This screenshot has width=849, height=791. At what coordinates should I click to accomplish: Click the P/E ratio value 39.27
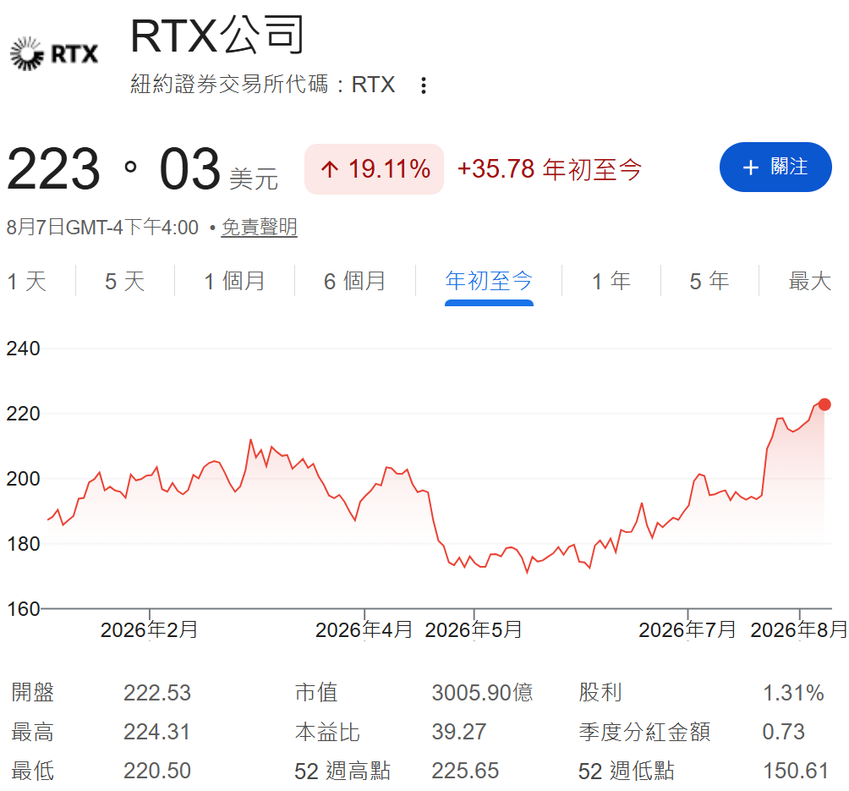458,732
